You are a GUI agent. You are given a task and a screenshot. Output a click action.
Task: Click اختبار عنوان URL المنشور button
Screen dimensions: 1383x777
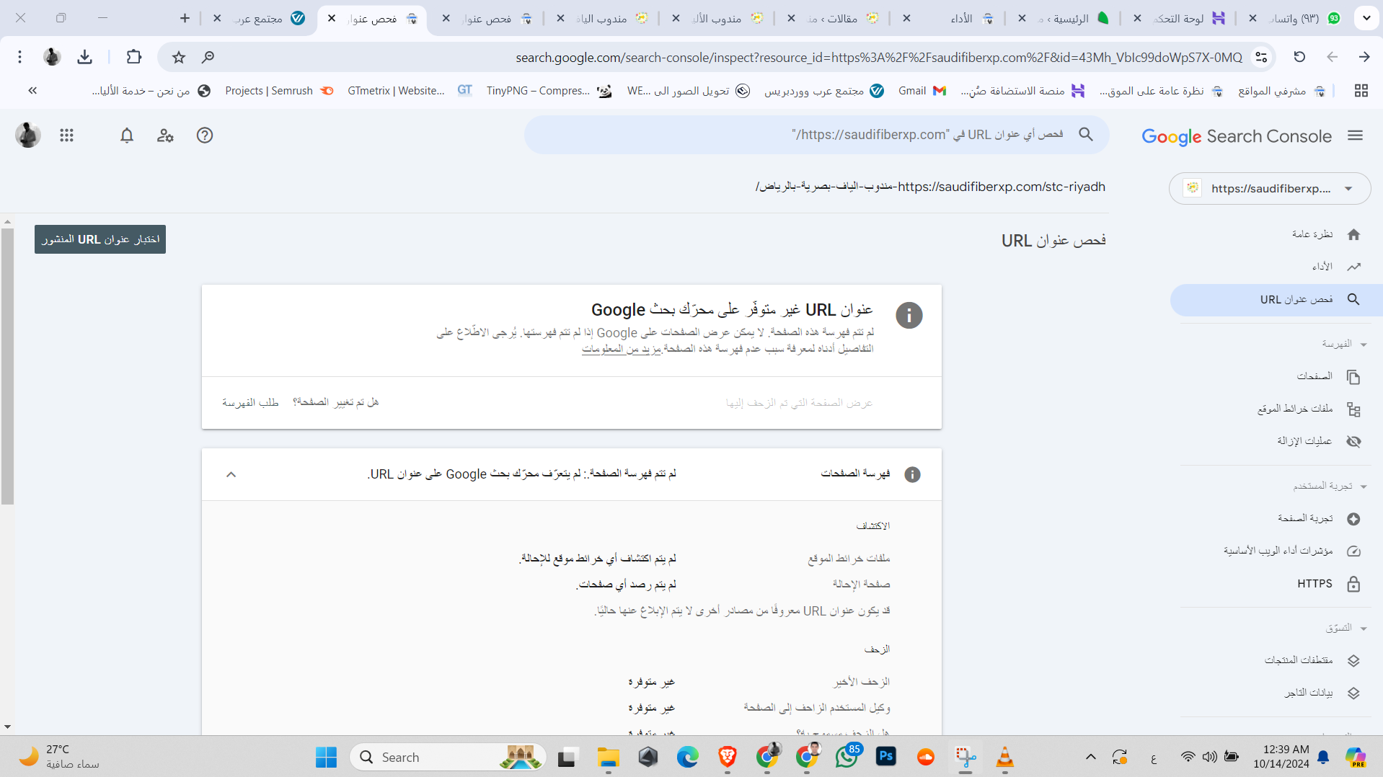click(100, 239)
